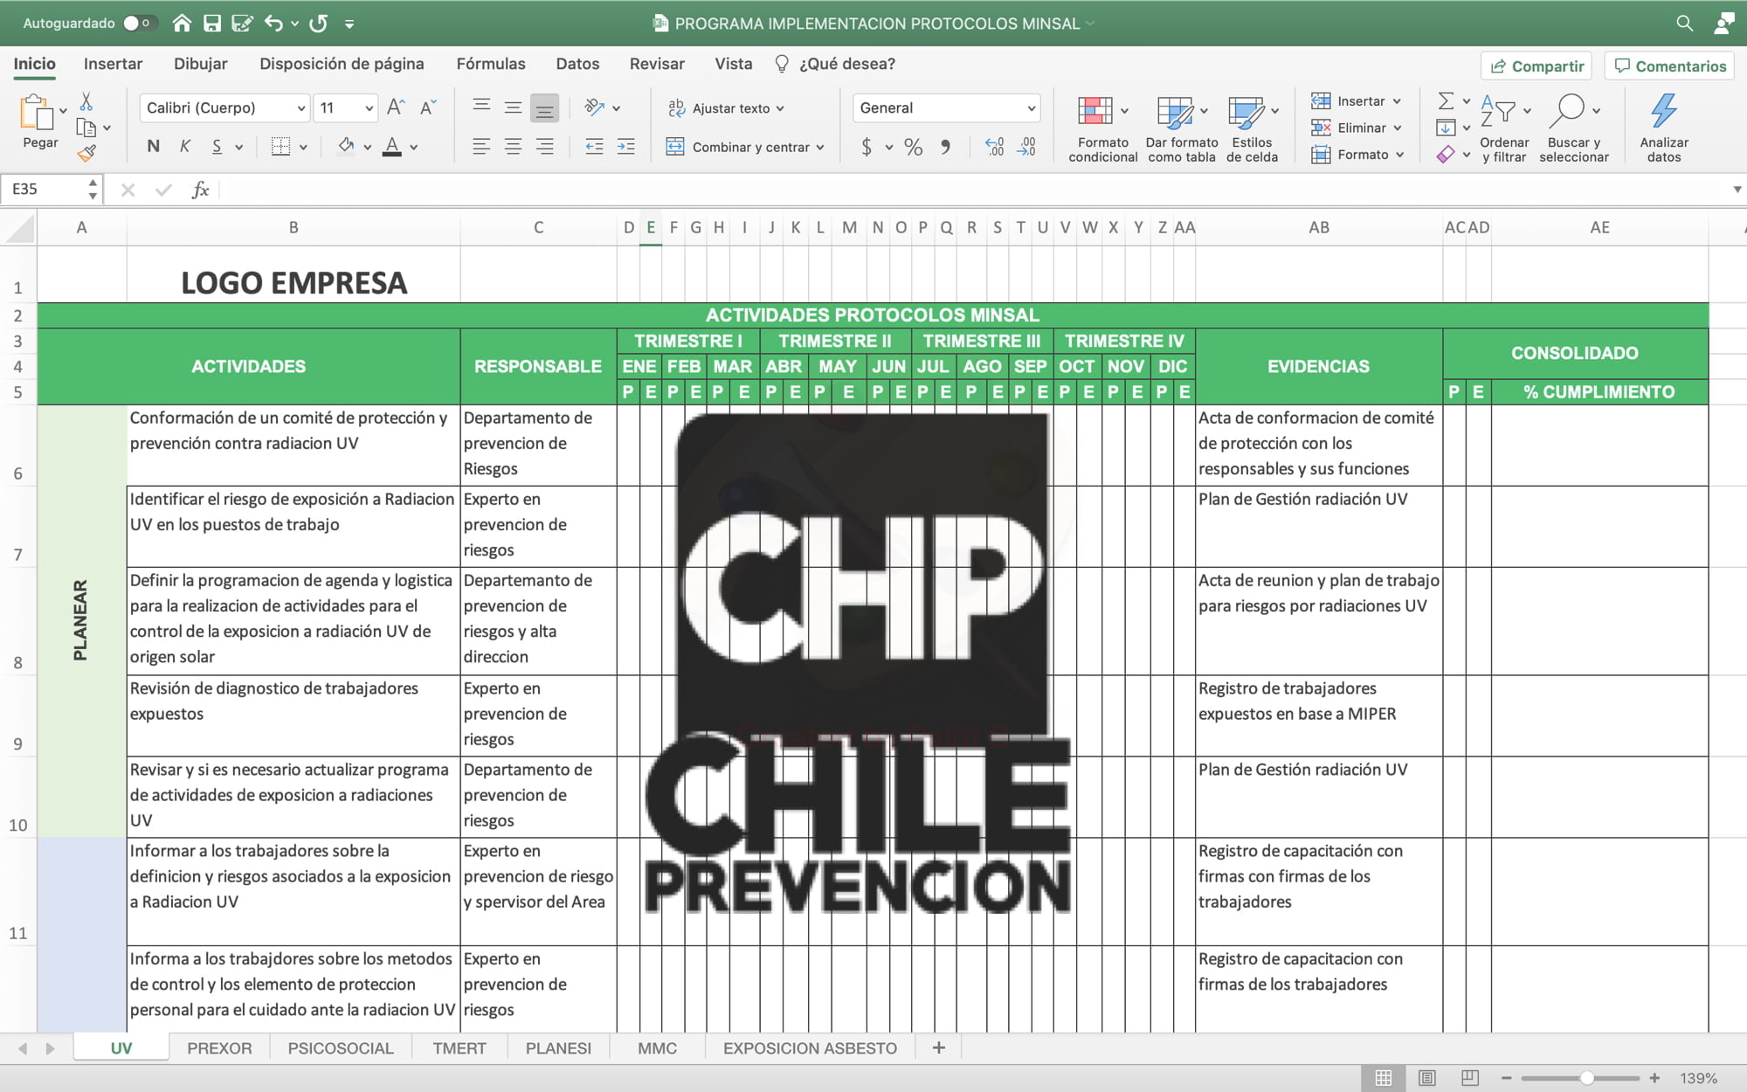Click the Compartir button
The image size is (1747, 1092).
coord(1536,66)
